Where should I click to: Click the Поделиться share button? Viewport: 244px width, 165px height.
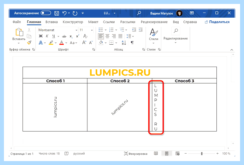[217, 22]
